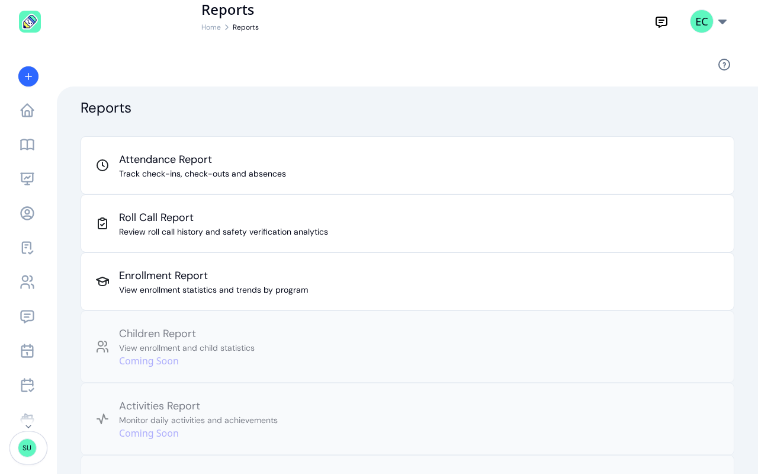
Task: Click "View enrollment and child statistics" text
Action: click(187, 348)
